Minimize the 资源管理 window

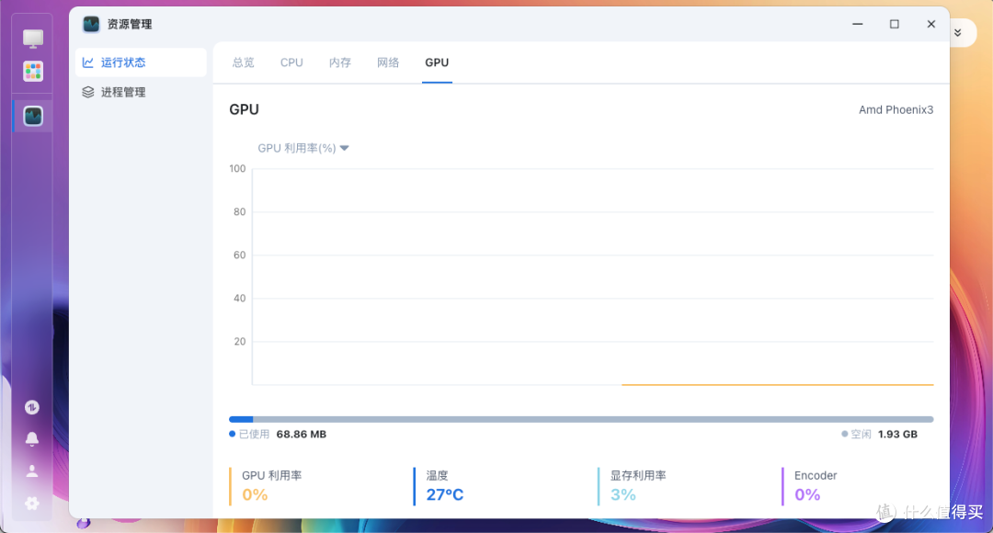point(858,24)
